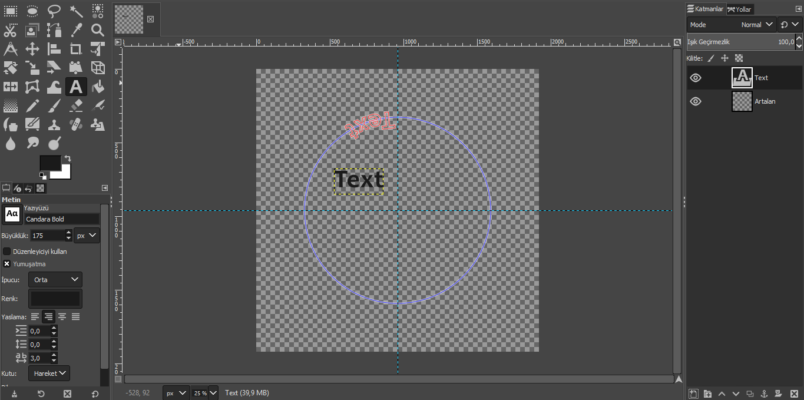Open the blend mode group switch dropdown
The width and height of the screenshot is (804, 400).
coord(790,25)
